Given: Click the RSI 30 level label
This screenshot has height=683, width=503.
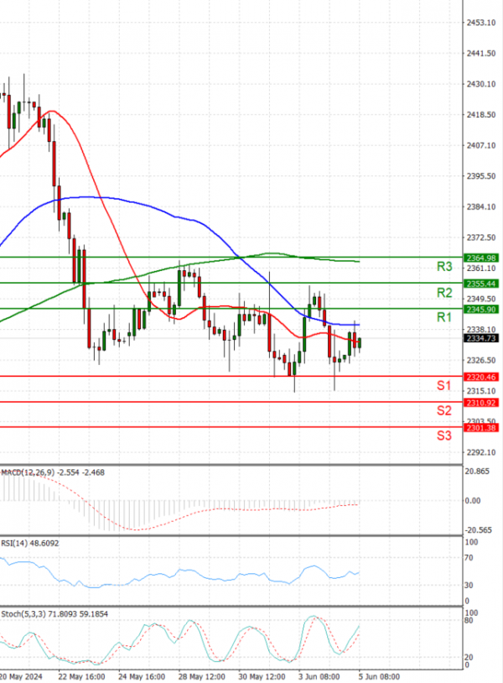Looking at the screenshot, I should pos(469,586).
